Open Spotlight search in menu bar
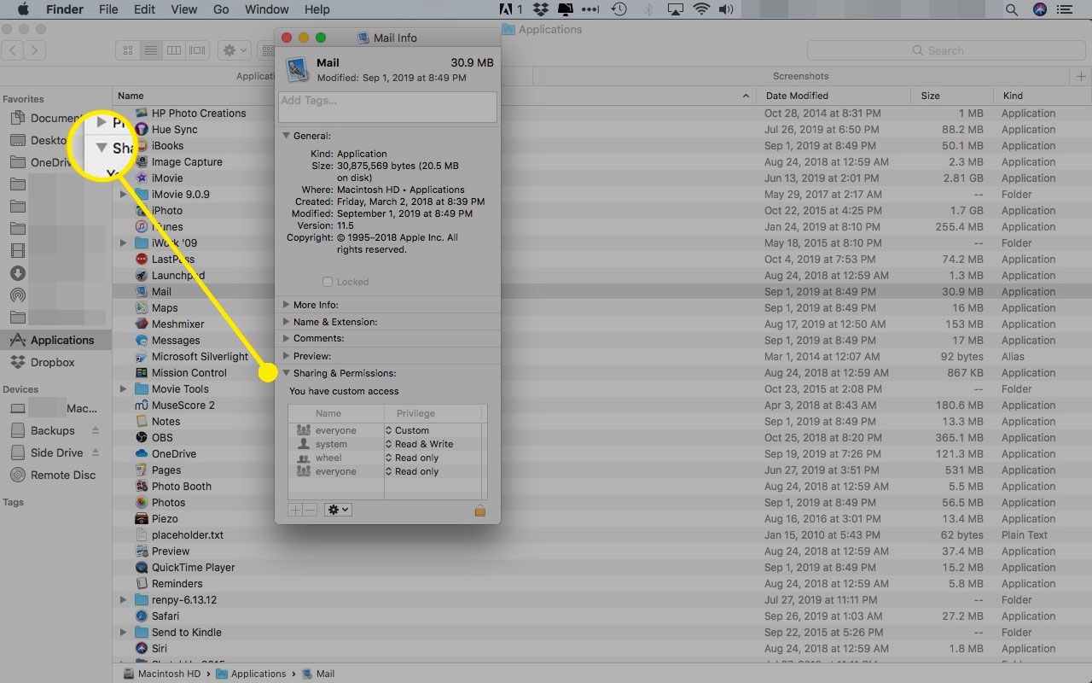This screenshot has height=683, width=1092. pyautogui.click(x=1011, y=9)
